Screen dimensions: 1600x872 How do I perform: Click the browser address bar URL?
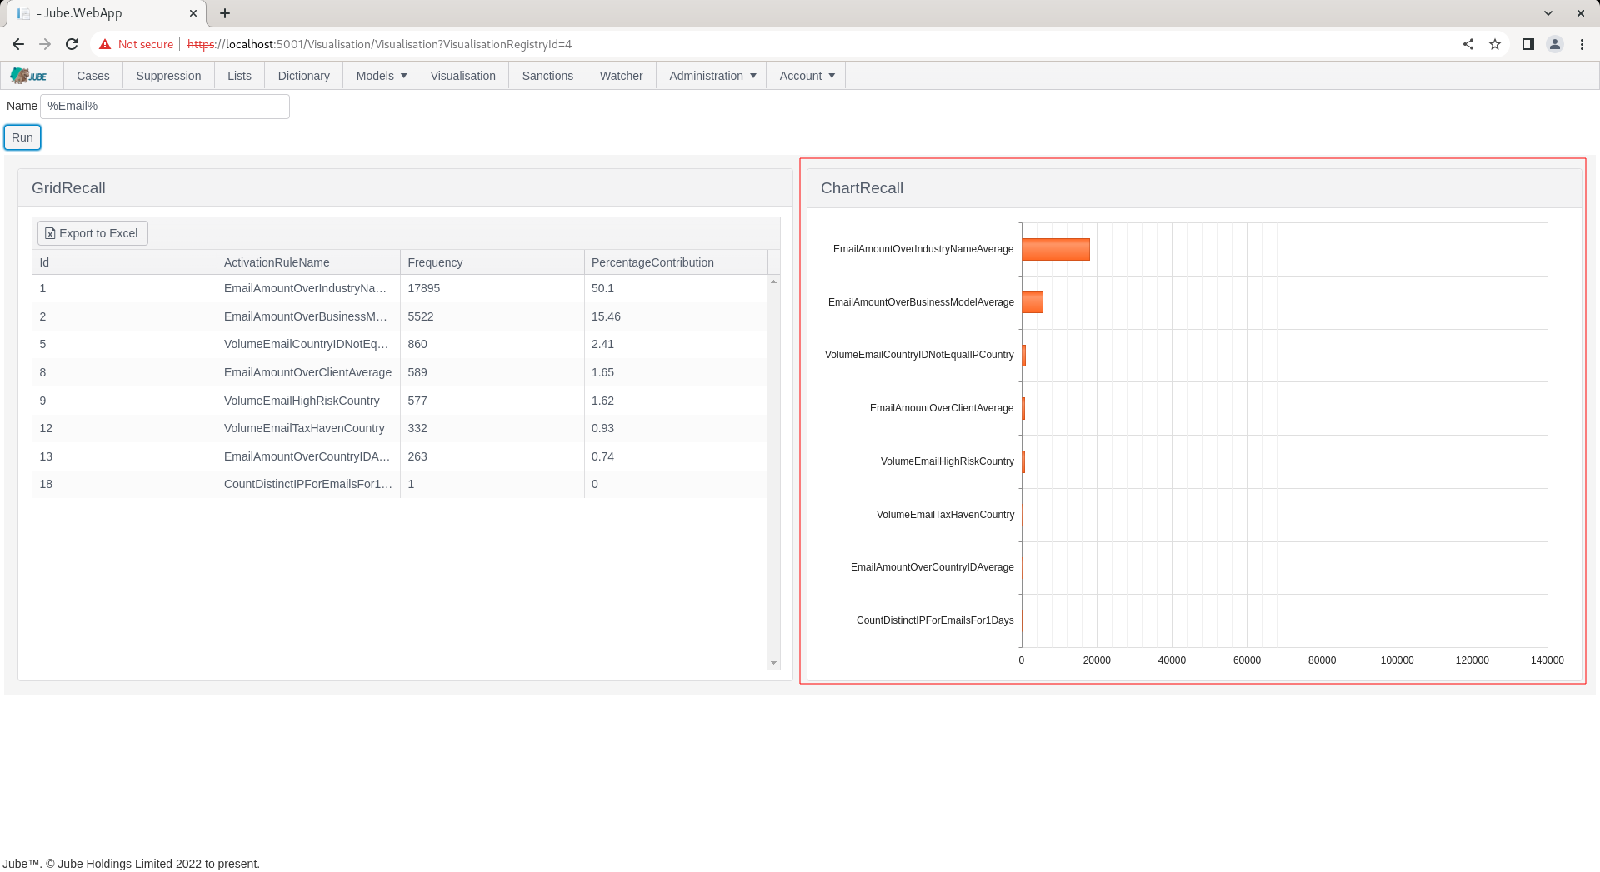(379, 44)
